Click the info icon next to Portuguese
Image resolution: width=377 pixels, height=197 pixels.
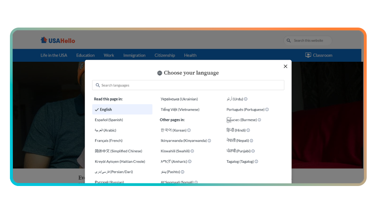267,110
